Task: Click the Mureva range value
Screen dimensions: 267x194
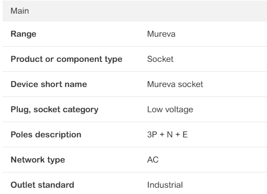Action: (x=161, y=34)
